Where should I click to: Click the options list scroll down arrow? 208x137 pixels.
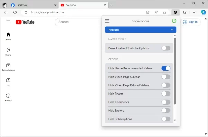pyautogui.click(x=175, y=120)
